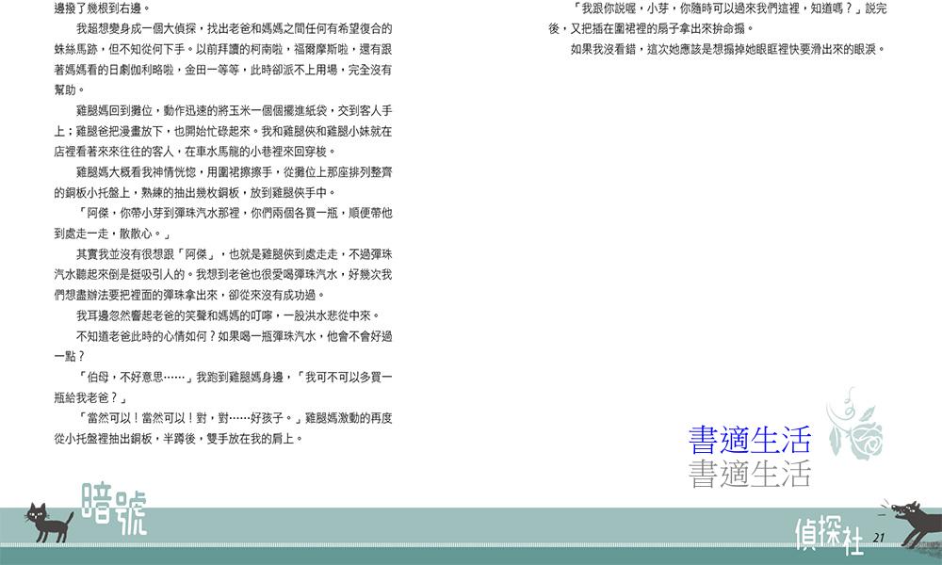The width and height of the screenshot is (942, 565).
Task: Click the 偵探社 title in footer
Action: [829, 535]
